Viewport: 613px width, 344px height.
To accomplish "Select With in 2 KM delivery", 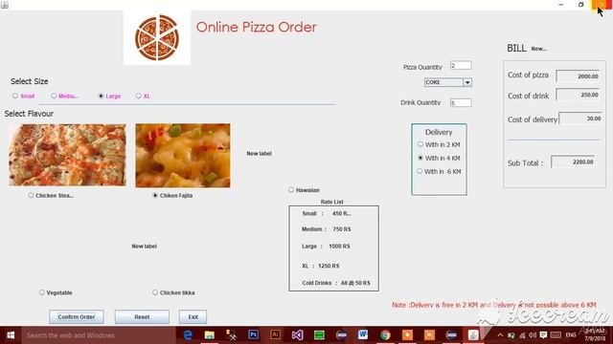I will (x=439, y=144).
